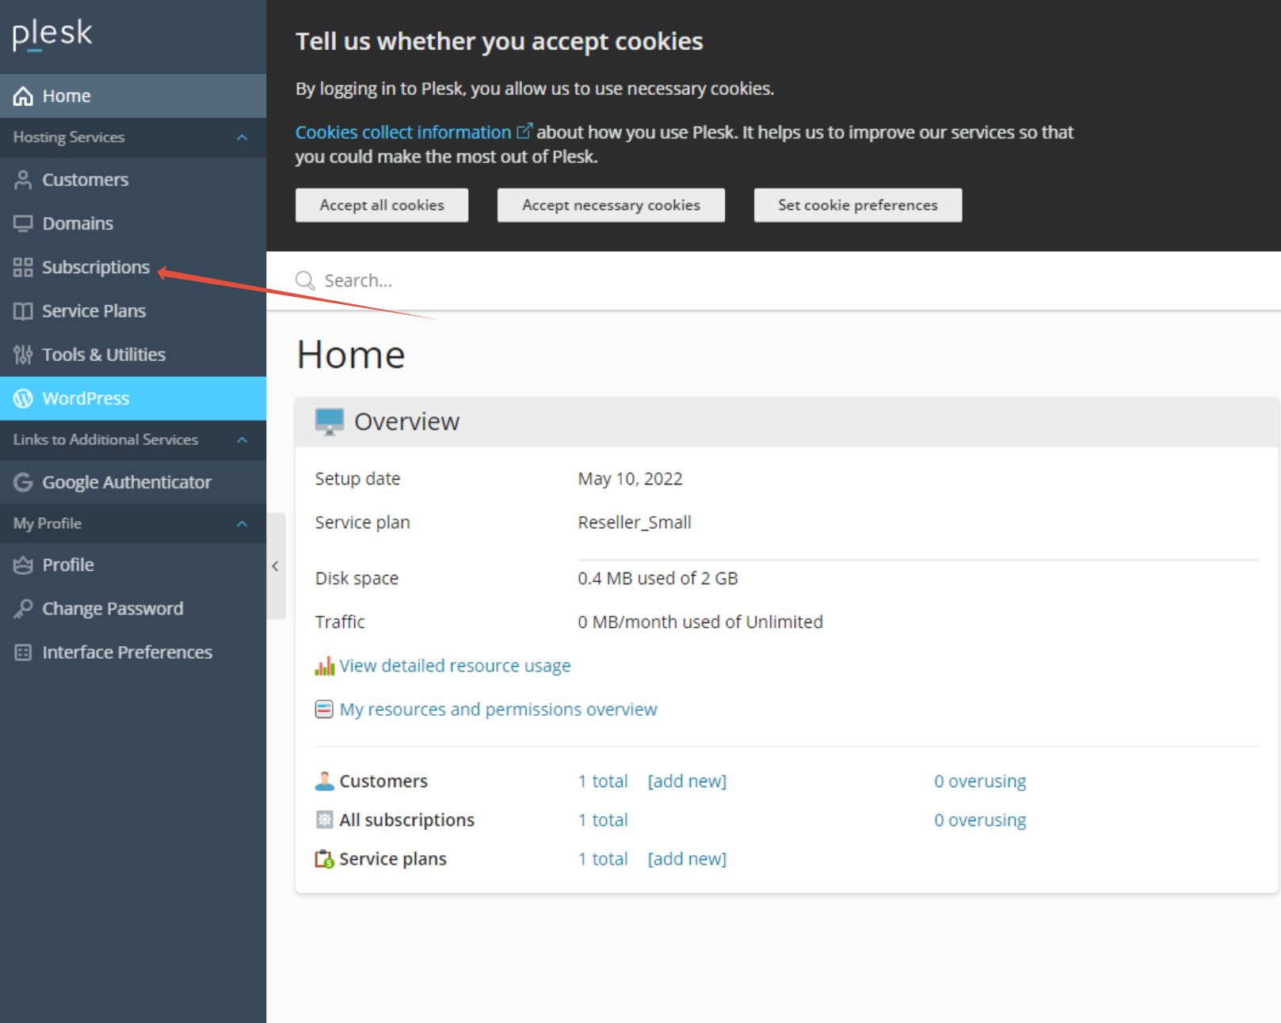Viewport: 1281px width, 1023px height.
Task: Click the external link icon after Cookies collect information
Action: (524, 131)
